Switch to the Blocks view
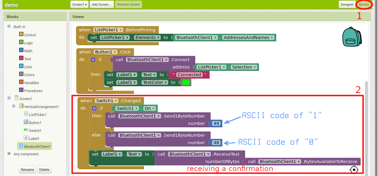 tap(364, 4)
